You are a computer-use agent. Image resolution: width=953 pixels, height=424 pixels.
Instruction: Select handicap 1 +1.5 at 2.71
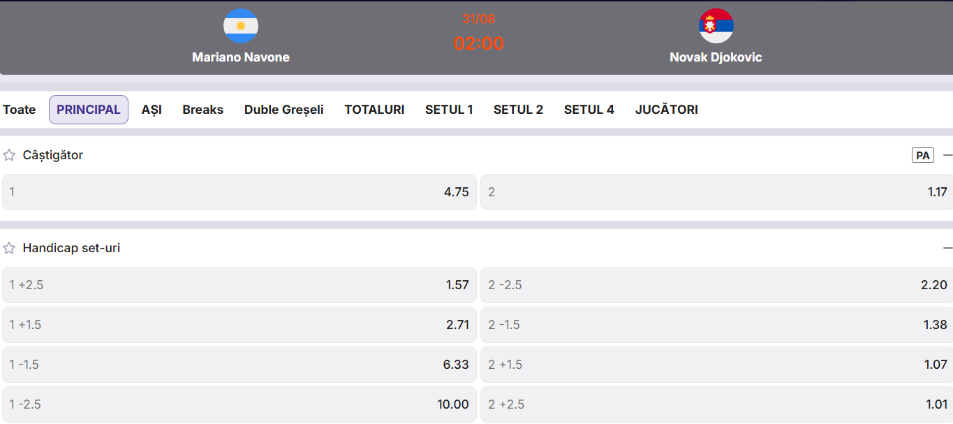239,325
